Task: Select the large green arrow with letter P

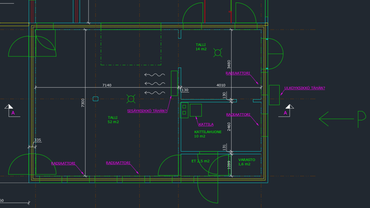Action: click(x=342, y=118)
